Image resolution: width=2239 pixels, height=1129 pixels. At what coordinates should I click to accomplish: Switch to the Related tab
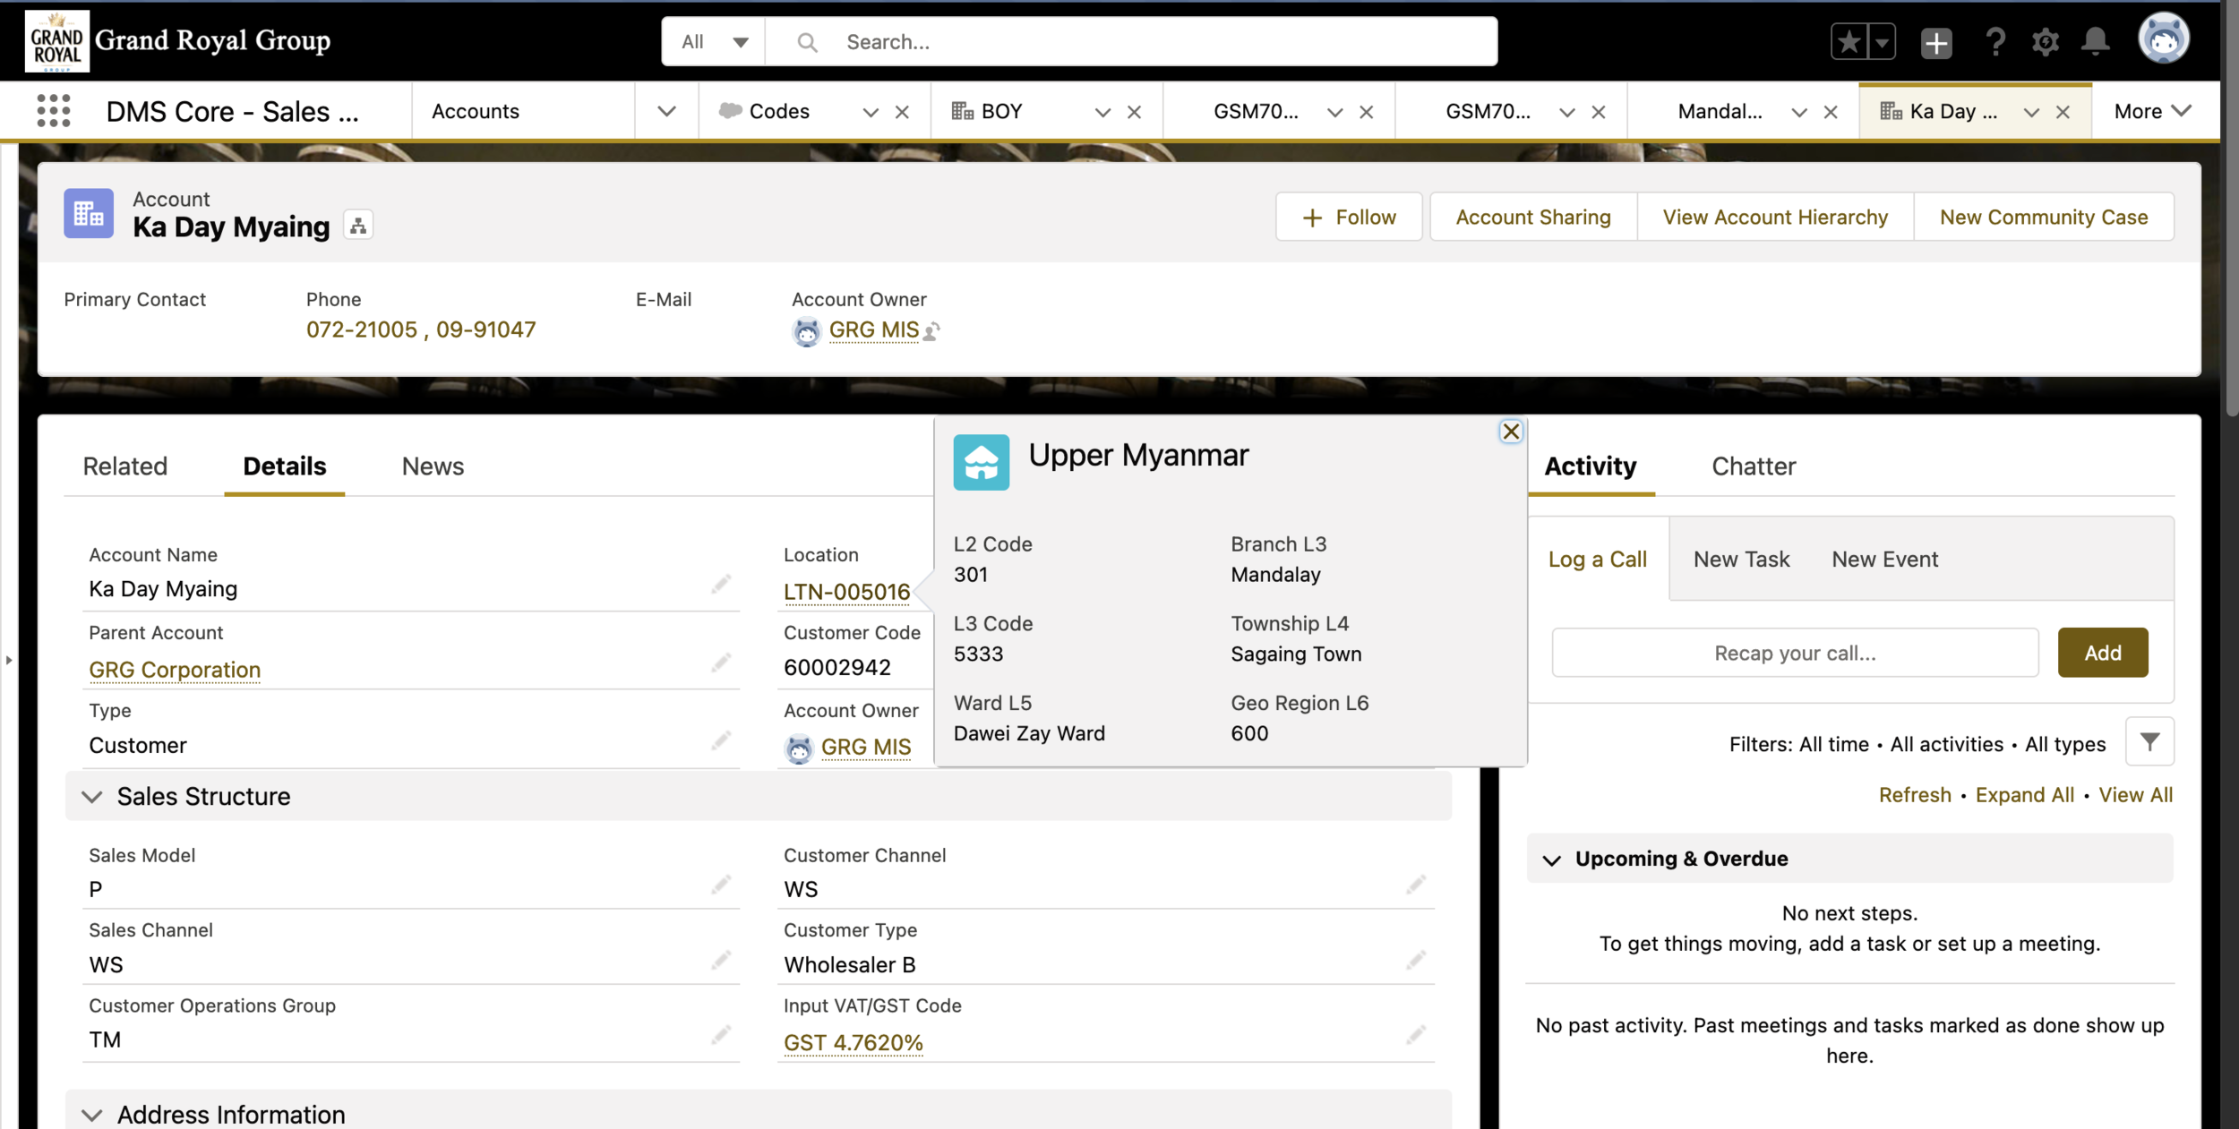pos(125,466)
